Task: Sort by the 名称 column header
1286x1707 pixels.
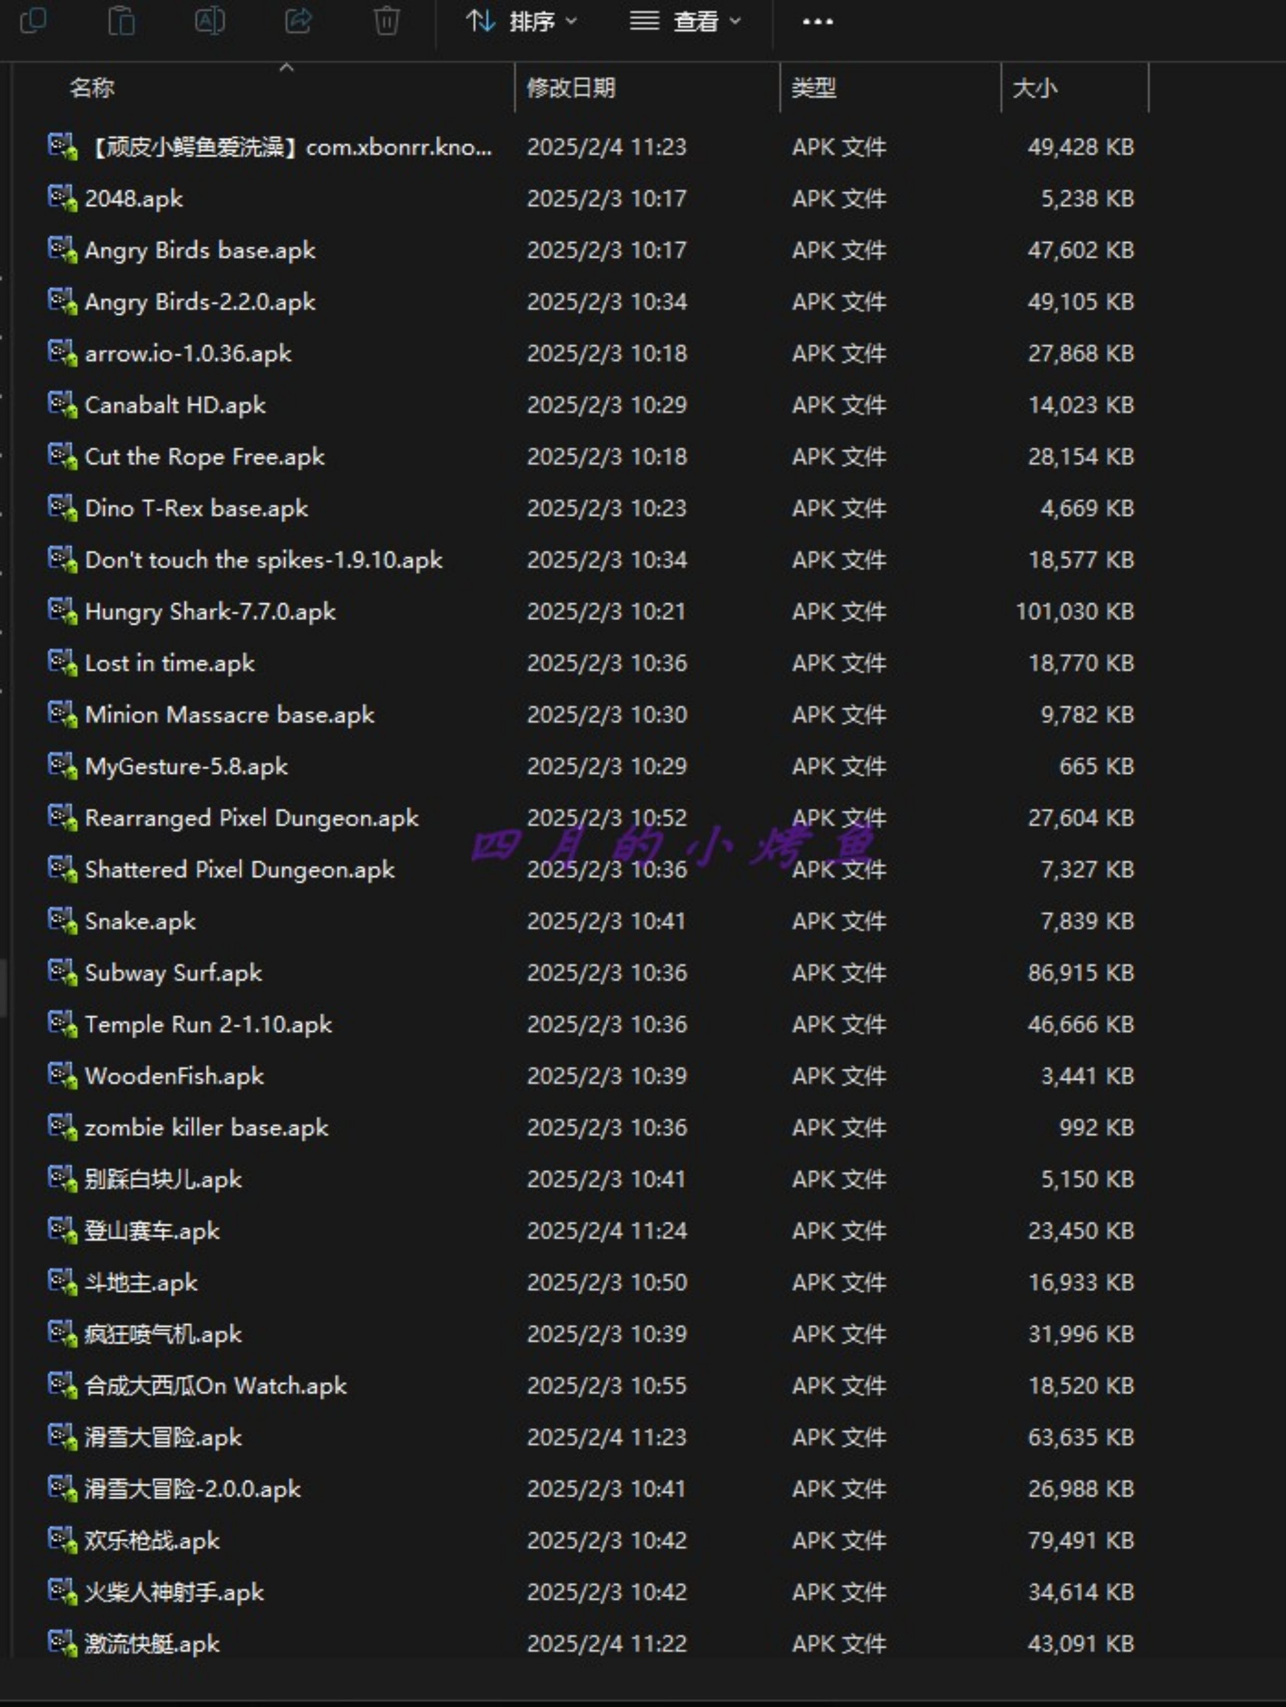Action: (92, 88)
